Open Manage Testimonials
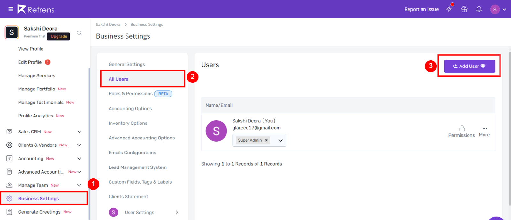Image resolution: width=511 pixels, height=220 pixels. click(41, 102)
